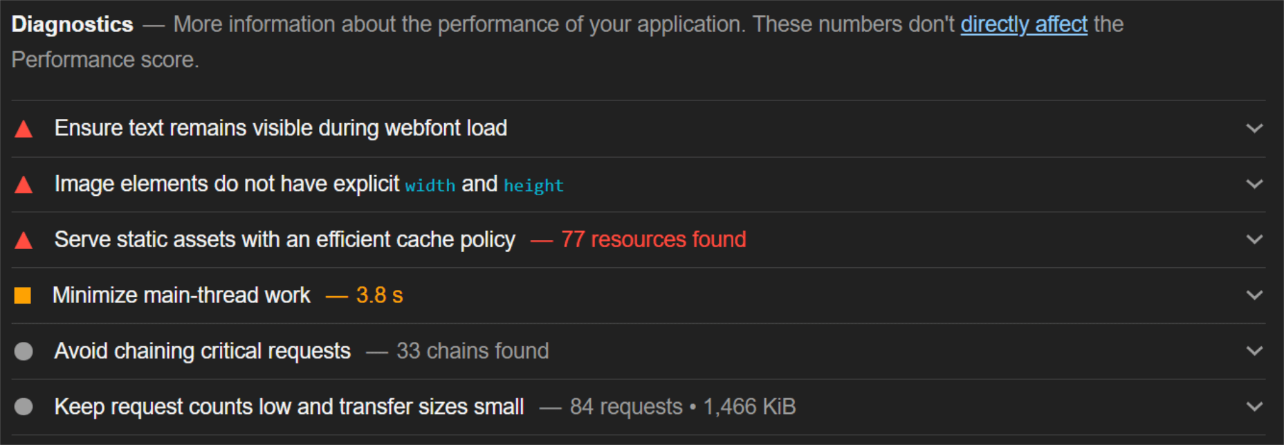Click red triangle icon beside cache policy audit
The width and height of the screenshot is (1284, 445).
24,240
